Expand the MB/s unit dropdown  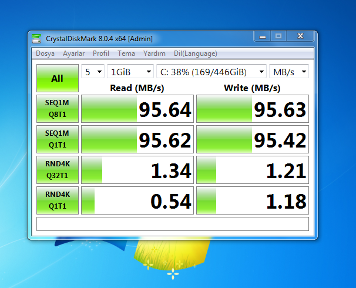coord(289,72)
